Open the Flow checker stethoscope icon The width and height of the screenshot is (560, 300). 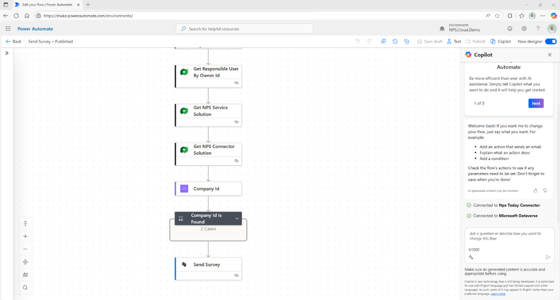(x=406, y=42)
